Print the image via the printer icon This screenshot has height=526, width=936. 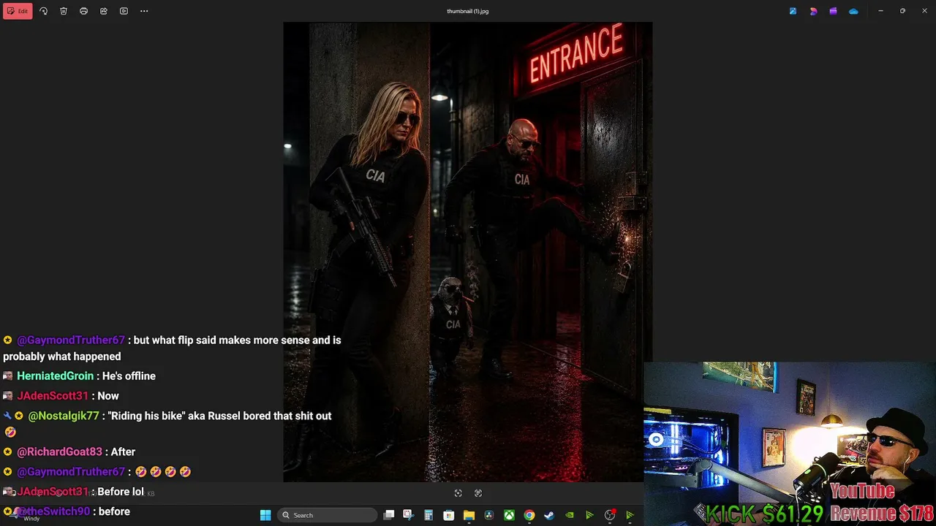(83, 11)
